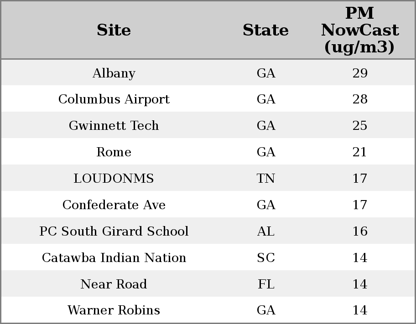The image size is (416, 324).
Task: Click the PM NowCast column header
Action: (x=360, y=30)
